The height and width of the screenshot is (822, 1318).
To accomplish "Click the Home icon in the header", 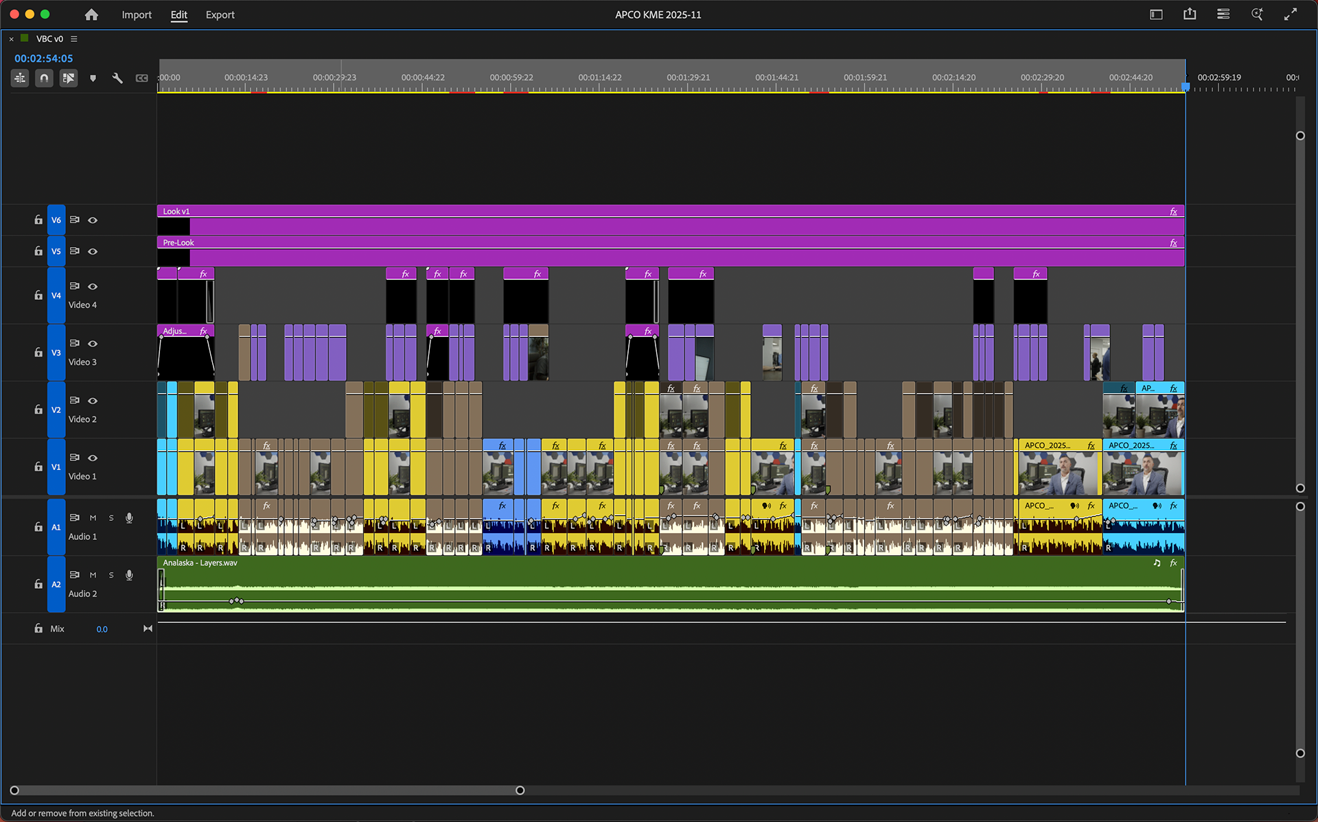I will (x=91, y=14).
